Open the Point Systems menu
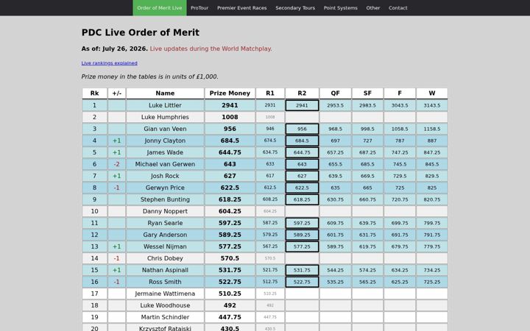This screenshot has width=530, height=331. pos(340,8)
